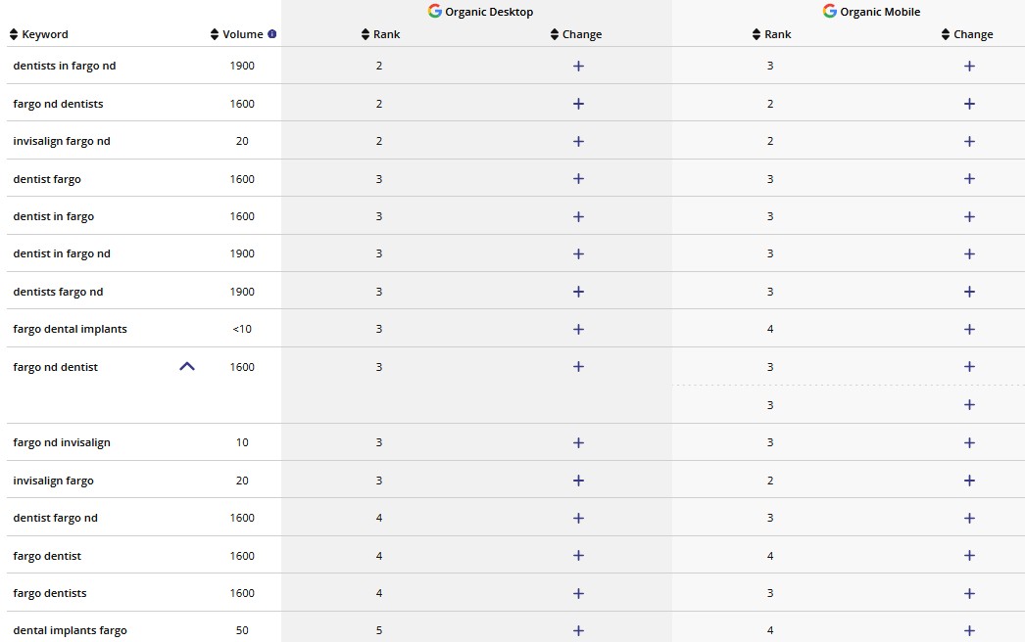Click desktop change plus for 'dental implants fargo'
The image size is (1025, 642).
click(578, 631)
